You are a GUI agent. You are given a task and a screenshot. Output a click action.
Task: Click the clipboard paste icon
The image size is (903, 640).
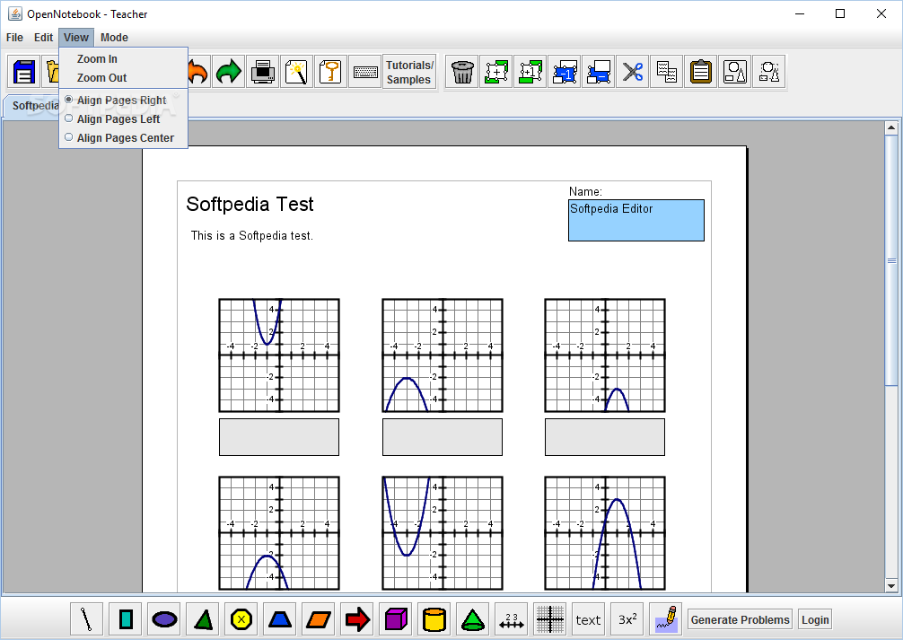[x=701, y=72]
